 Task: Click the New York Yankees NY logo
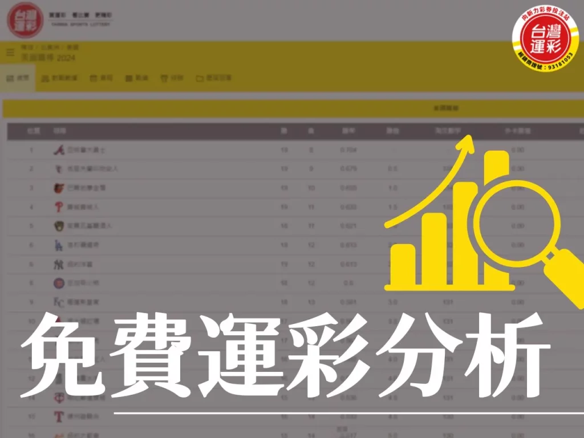pos(59,265)
